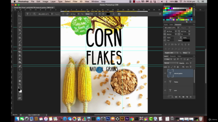Image resolution: width=218 pixels, height=122 pixels.
Task: Filter layers by type layers icon
Action: (181, 59)
